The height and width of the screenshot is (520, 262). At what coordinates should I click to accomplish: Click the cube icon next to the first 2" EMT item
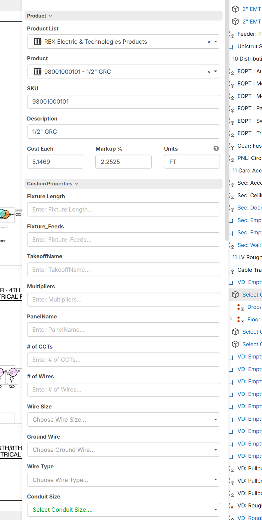tap(235, 9)
